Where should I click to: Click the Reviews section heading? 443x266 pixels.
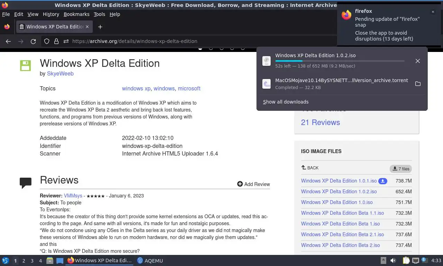(x=59, y=180)
